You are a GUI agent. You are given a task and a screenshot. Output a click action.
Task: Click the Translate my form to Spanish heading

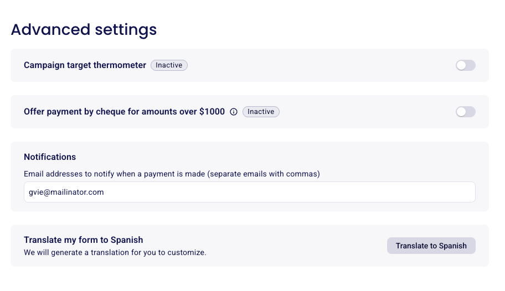click(84, 240)
